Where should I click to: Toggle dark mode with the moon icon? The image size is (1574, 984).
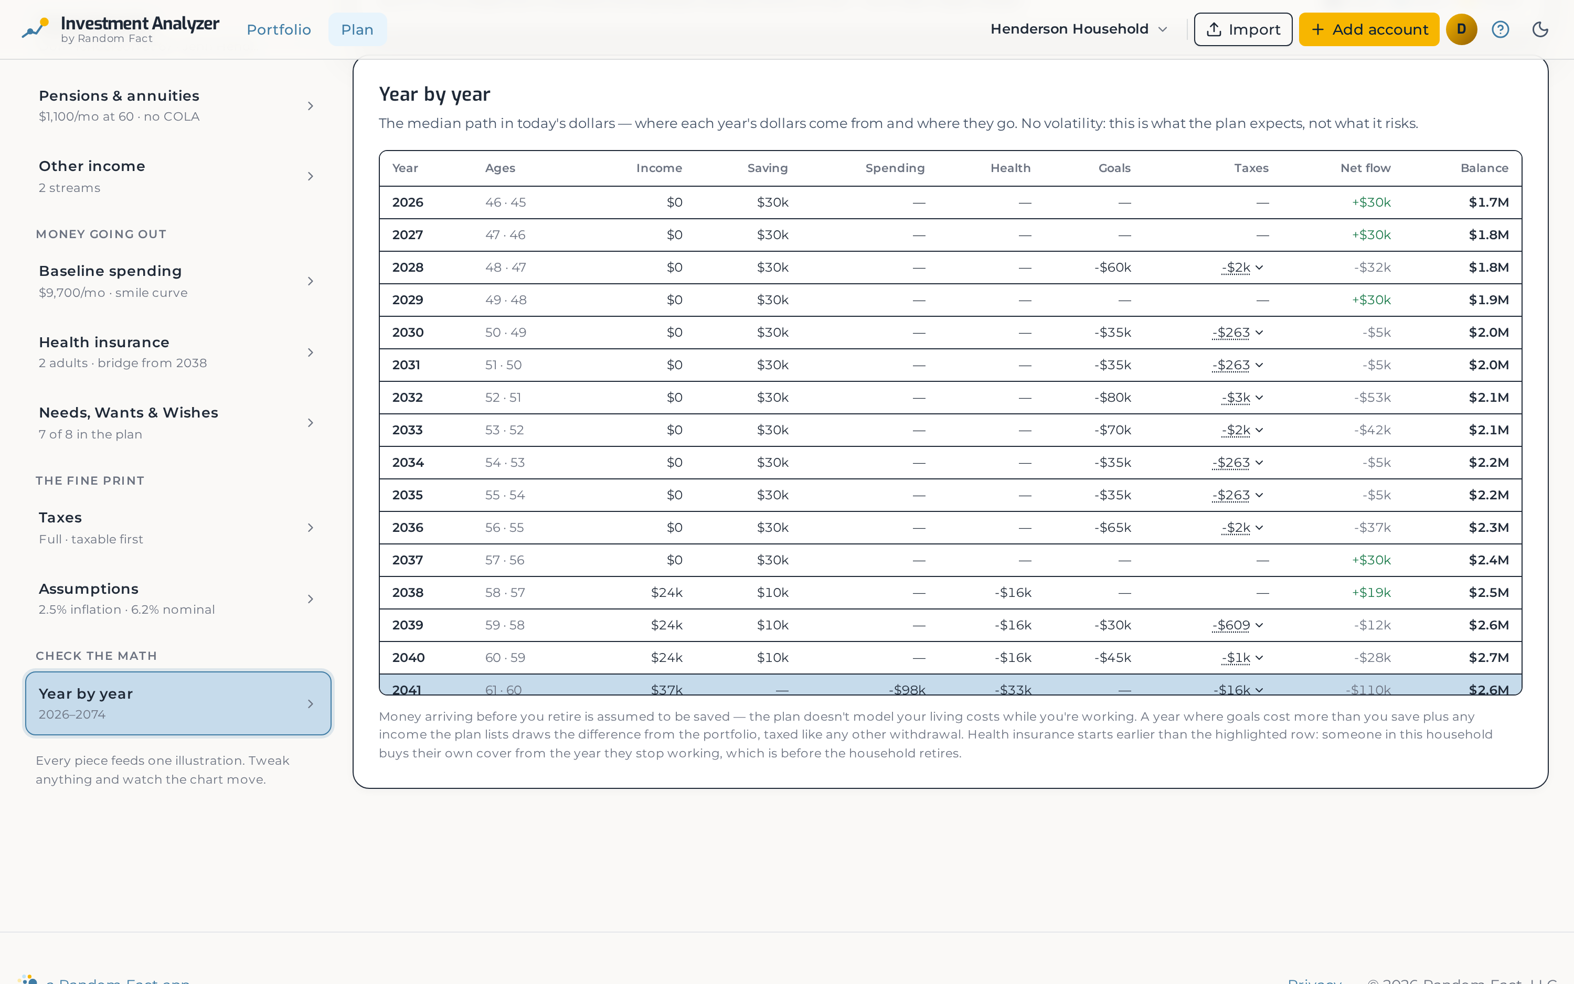[x=1539, y=29]
